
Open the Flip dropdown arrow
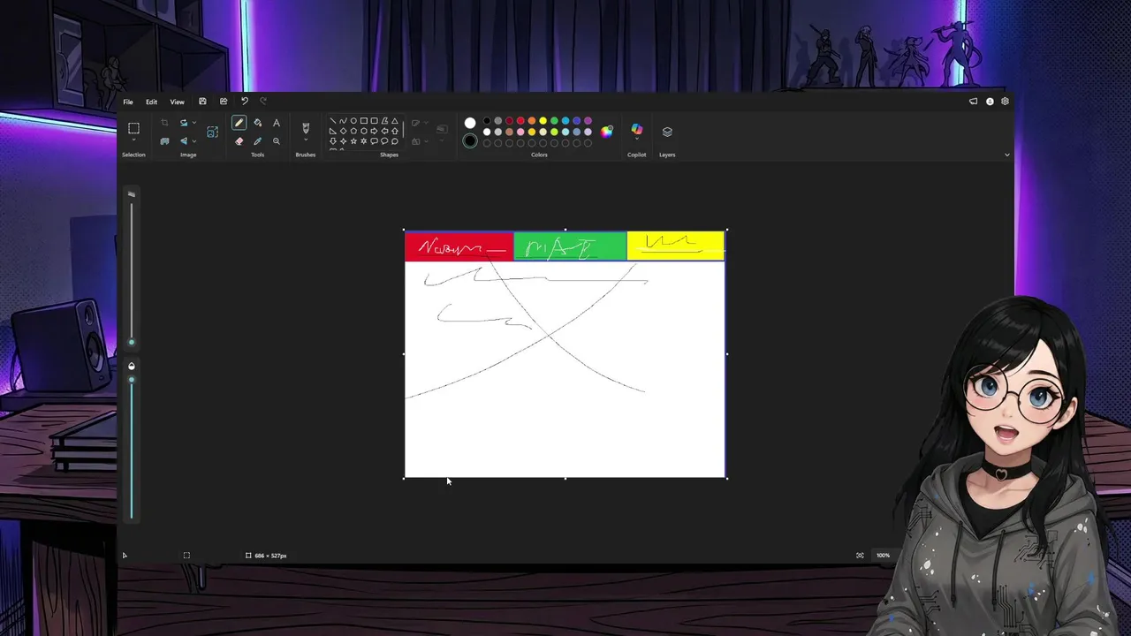click(194, 141)
